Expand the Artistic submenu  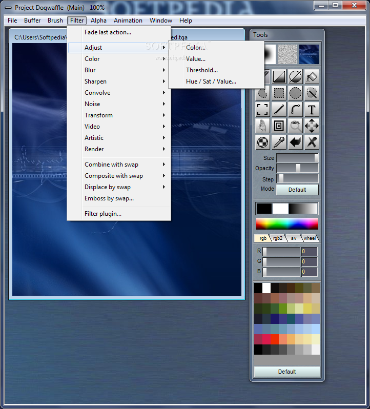click(119, 138)
